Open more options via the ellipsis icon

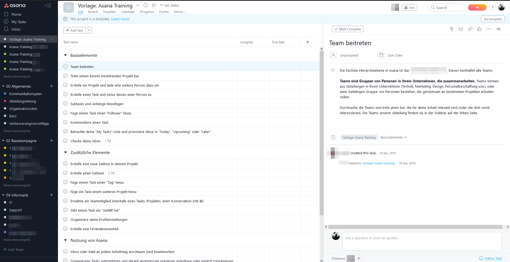click(x=489, y=29)
